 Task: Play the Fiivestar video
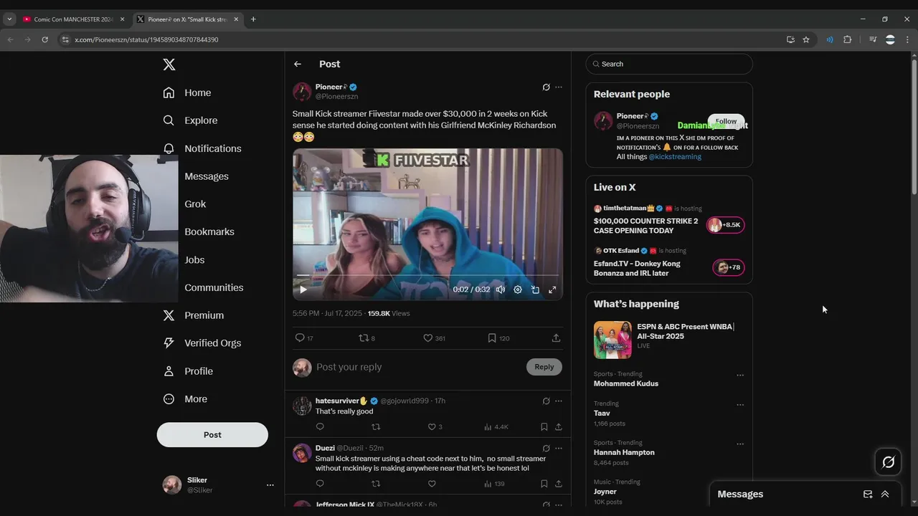[303, 290]
